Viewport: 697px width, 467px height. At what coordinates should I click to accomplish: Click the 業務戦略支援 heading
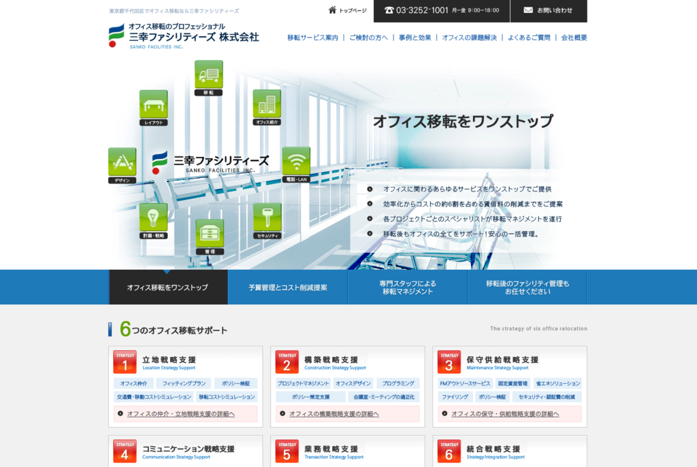(x=331, y=449)
